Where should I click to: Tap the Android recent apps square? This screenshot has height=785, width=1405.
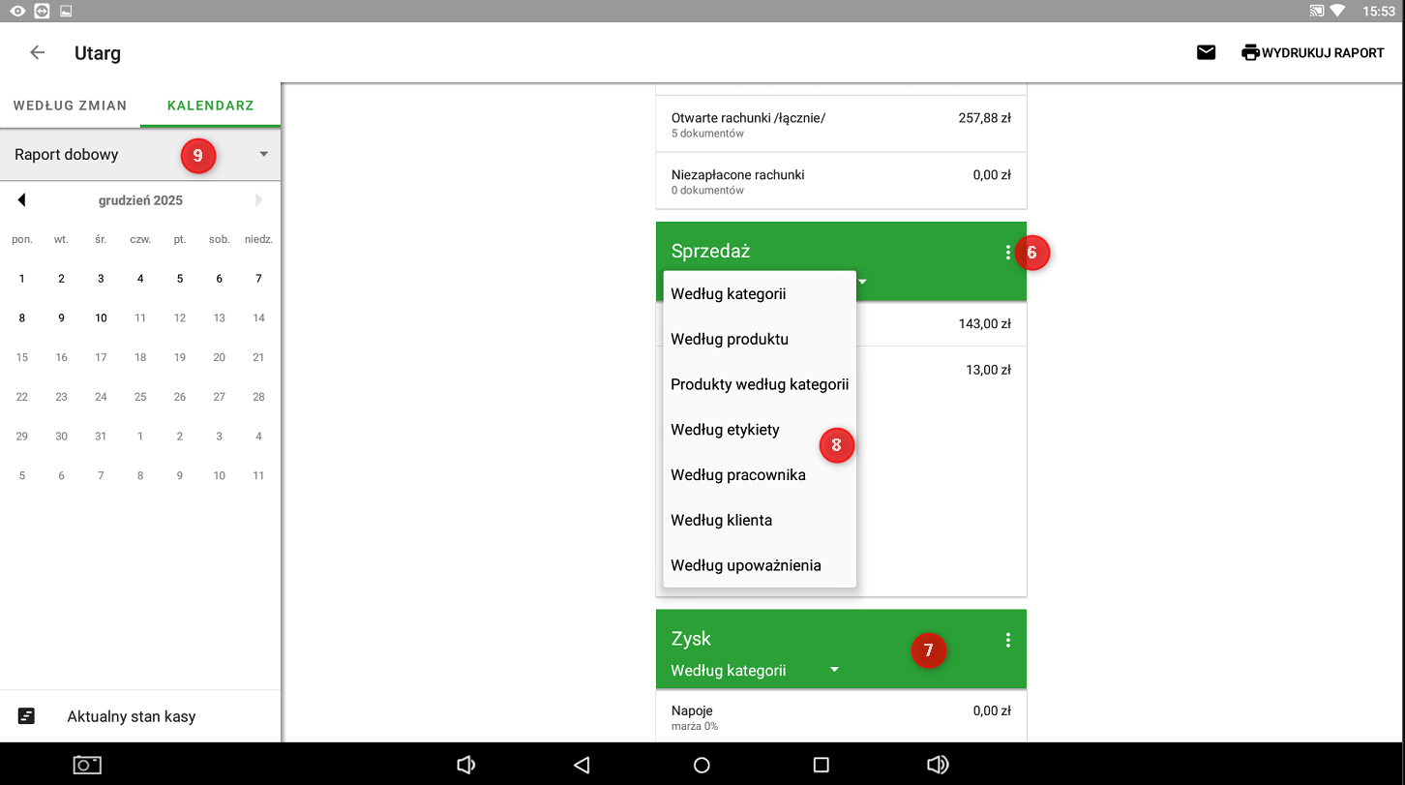click(x=821, y=765)
